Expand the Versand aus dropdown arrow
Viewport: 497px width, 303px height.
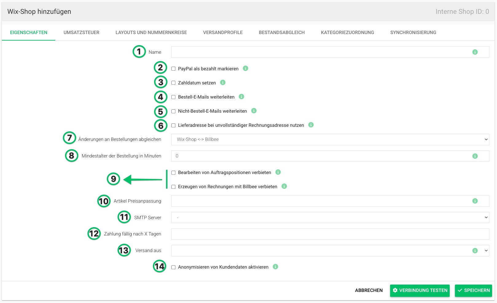tap(486, 251)
